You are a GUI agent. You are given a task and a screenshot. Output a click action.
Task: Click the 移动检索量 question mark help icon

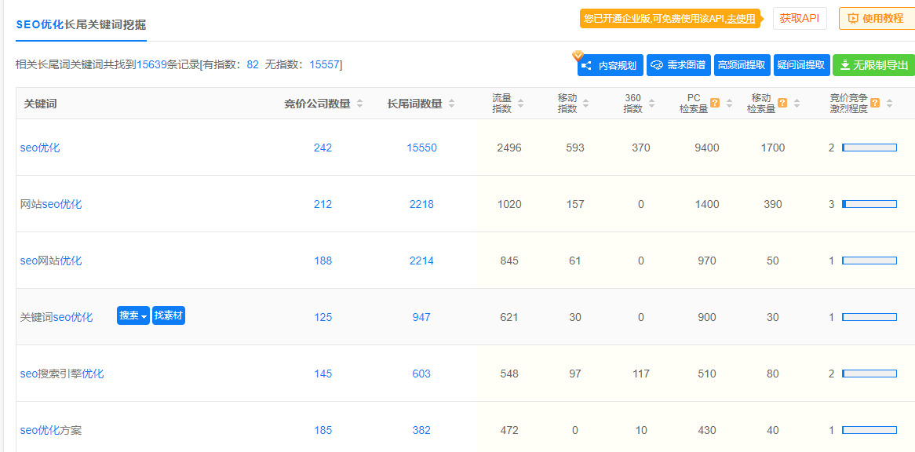coord(782,103)
